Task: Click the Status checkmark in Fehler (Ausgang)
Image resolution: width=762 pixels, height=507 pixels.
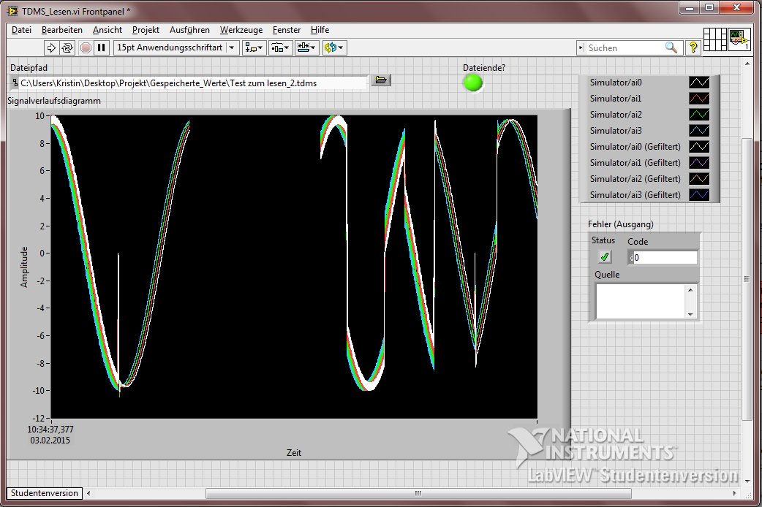Action: pos(605,256)
